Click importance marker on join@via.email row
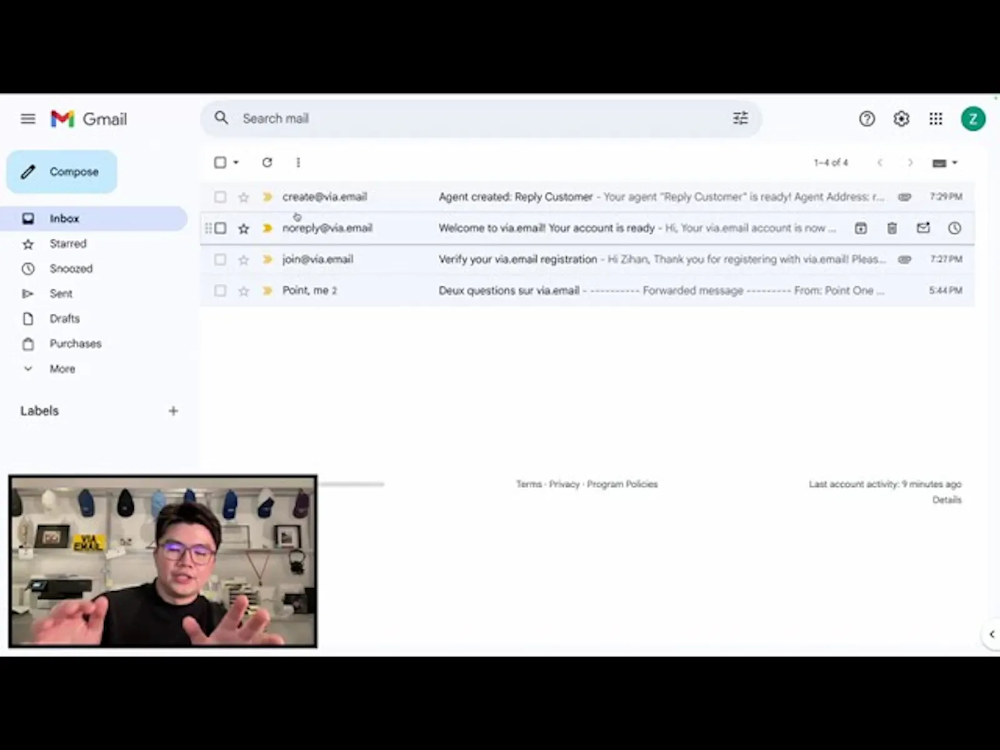1000x750 pixels. click(267, 259)
